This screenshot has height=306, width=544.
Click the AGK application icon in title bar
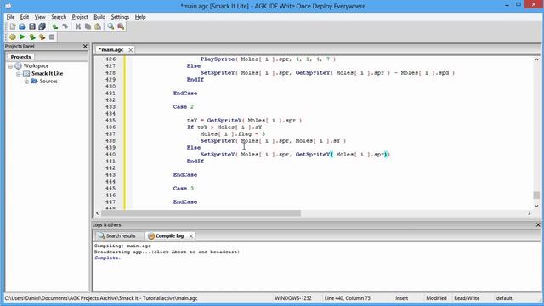[x=8, y=6]
